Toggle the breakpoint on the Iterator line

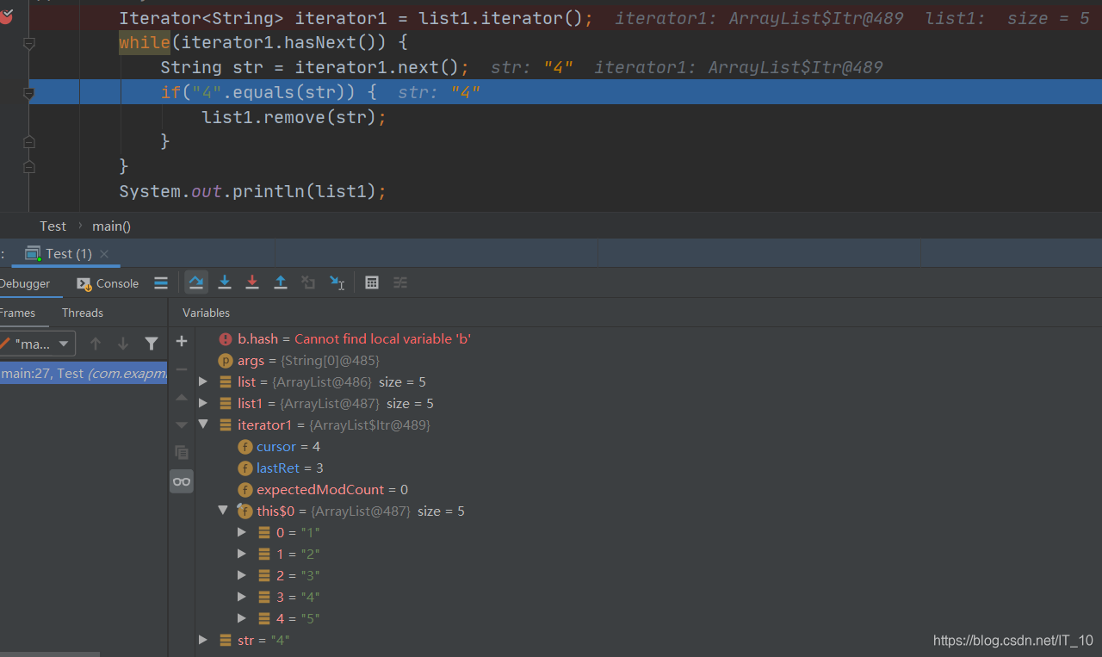pyautogui.click(x=8, y=16)
